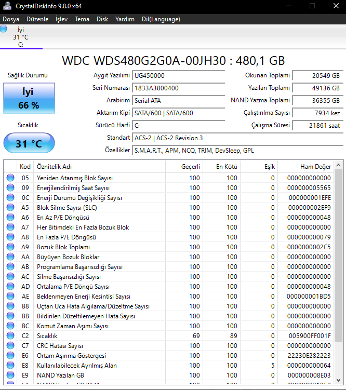Click the İyi 66 % health status button

(29, 98)
